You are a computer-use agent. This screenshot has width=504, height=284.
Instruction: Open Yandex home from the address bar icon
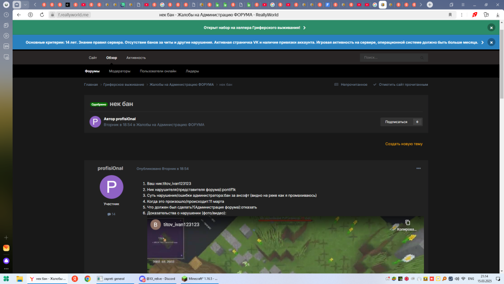pos(30,15)
